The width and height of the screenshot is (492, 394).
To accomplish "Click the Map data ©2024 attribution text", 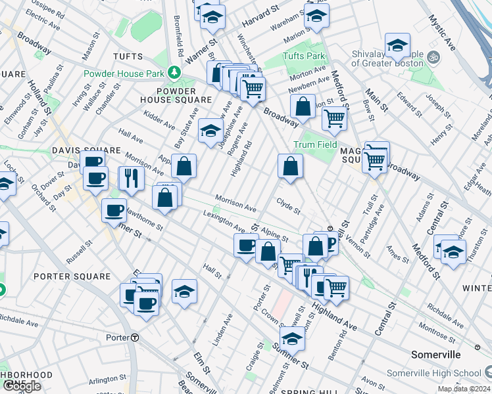I will [464, 389].
